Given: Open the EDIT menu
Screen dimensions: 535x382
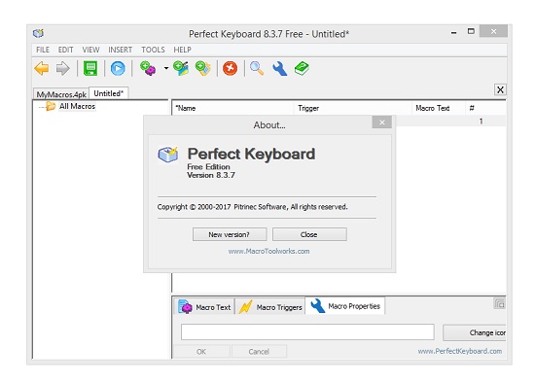Looking at the screenshot, I should (x=65, y=50).
